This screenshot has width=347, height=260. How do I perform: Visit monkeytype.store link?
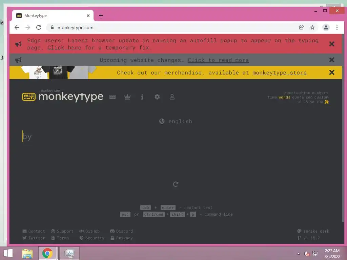[x=280, y=73]
